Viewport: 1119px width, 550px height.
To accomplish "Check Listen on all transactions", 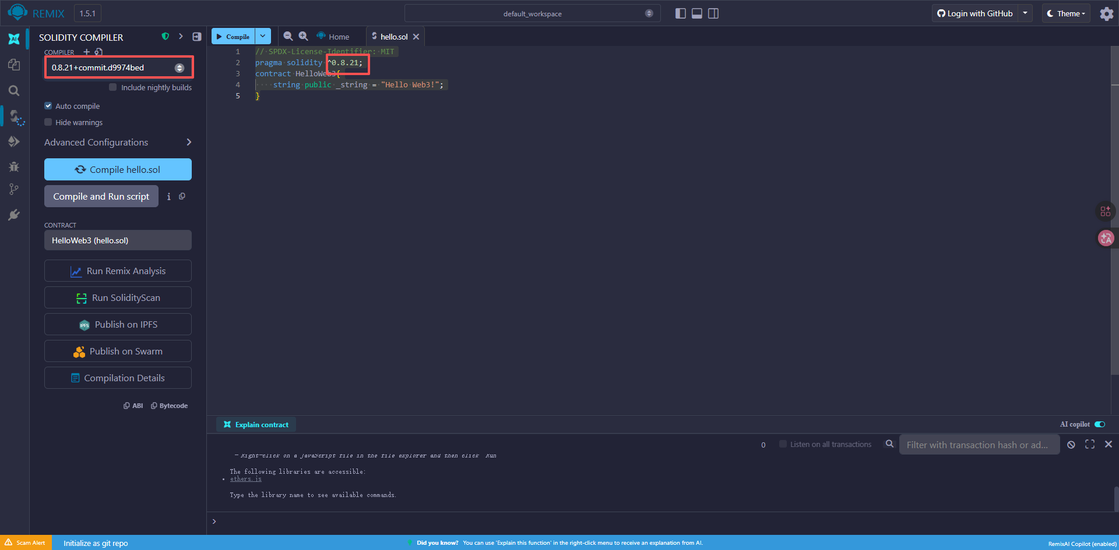I will tap(783, 444).
